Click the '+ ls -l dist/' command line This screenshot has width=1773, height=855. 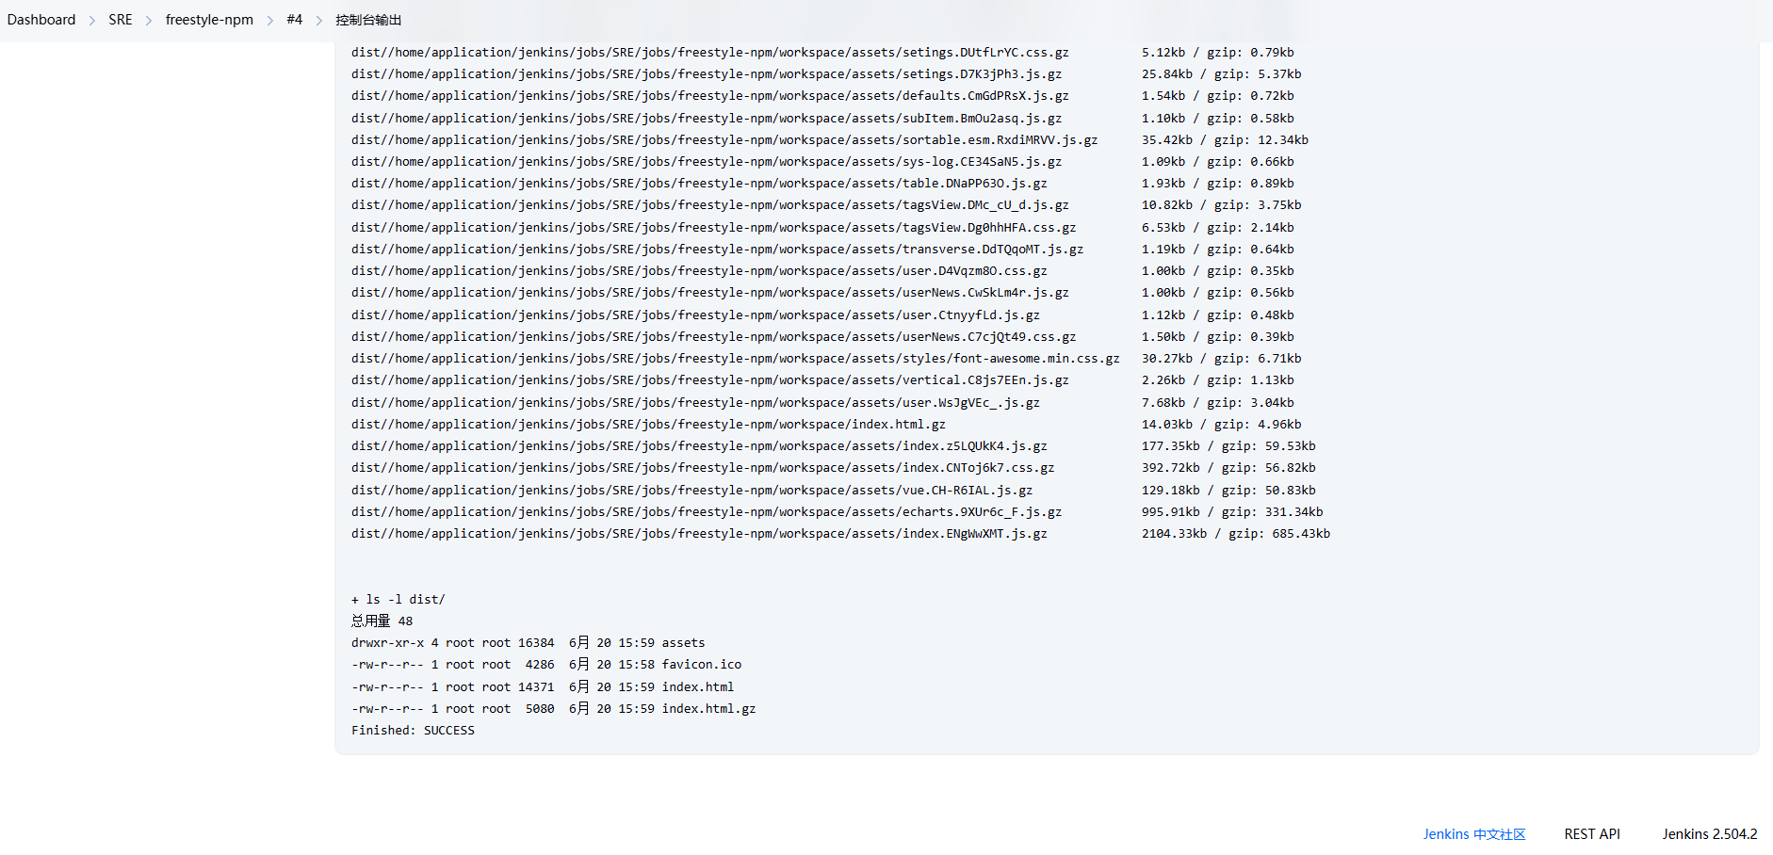[x=398, y=600]
